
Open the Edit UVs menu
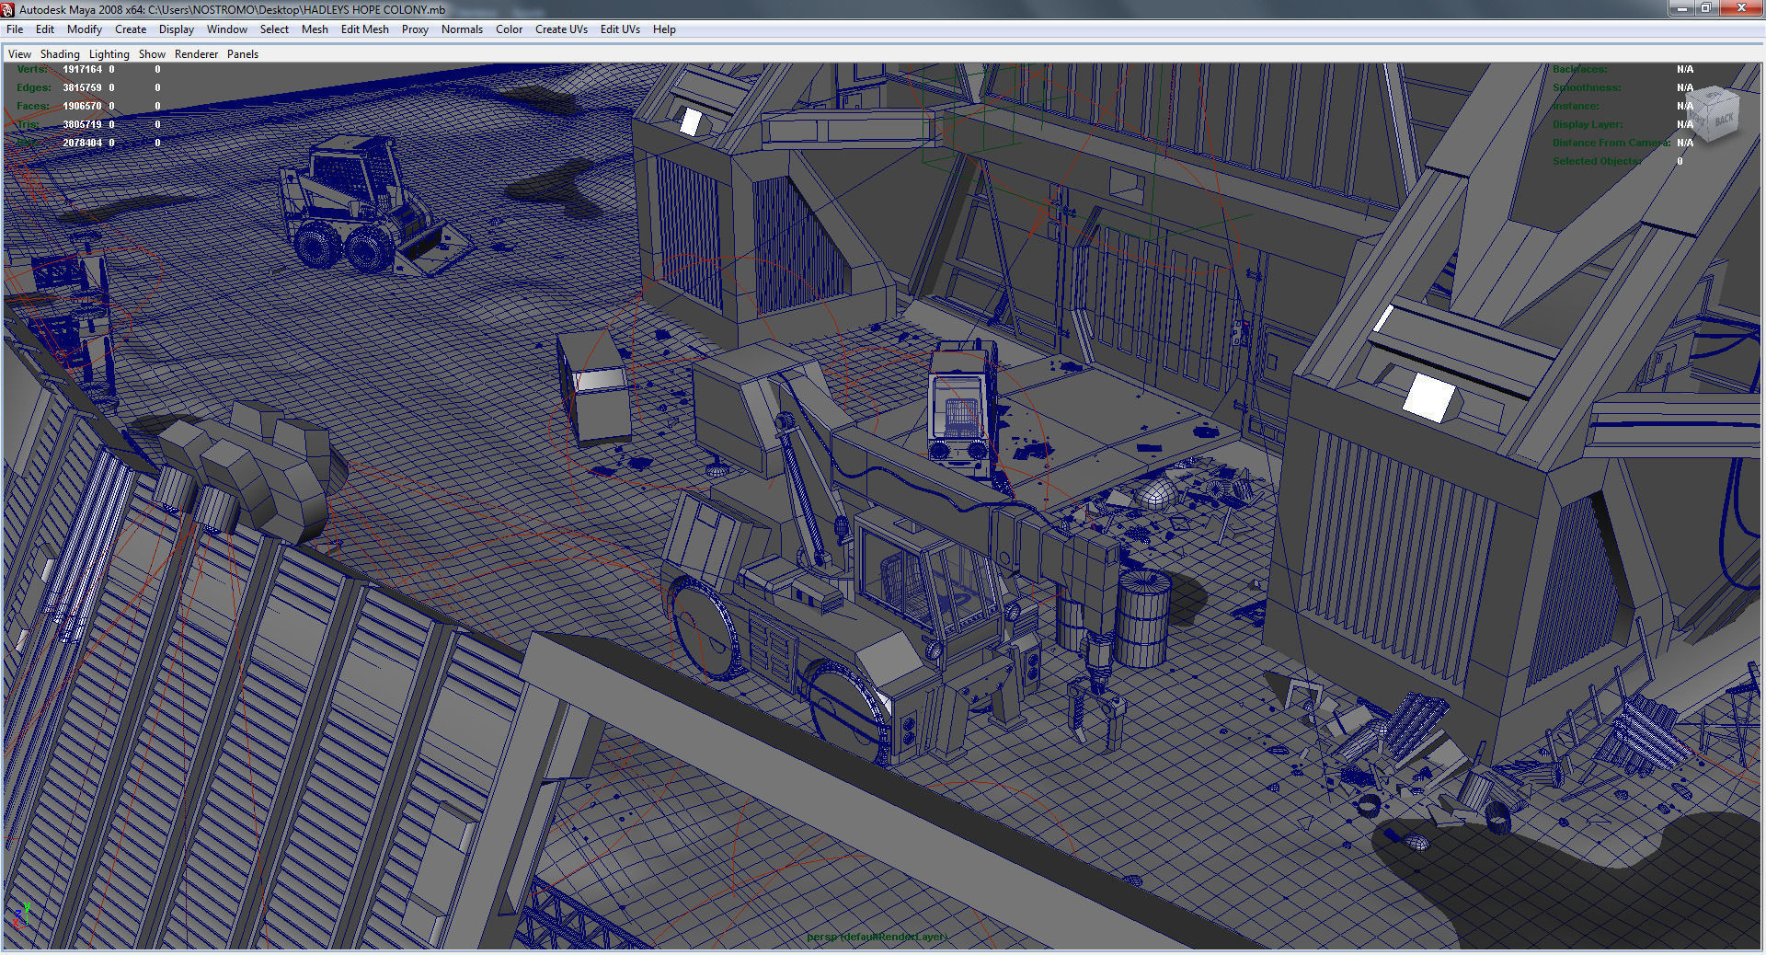tap(620, 29)
